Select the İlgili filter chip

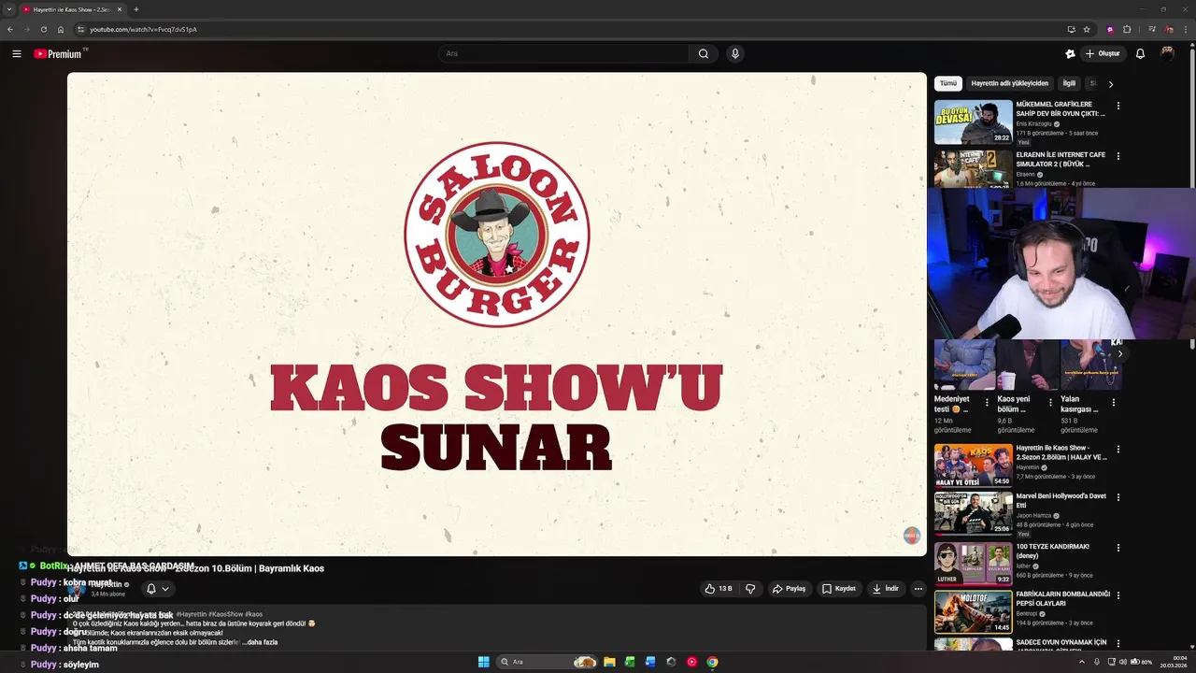[x=1069, y=83]
